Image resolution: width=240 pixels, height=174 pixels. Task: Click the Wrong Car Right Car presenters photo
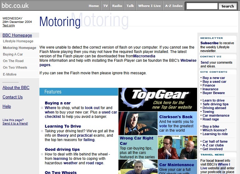[x=177, y=147]
